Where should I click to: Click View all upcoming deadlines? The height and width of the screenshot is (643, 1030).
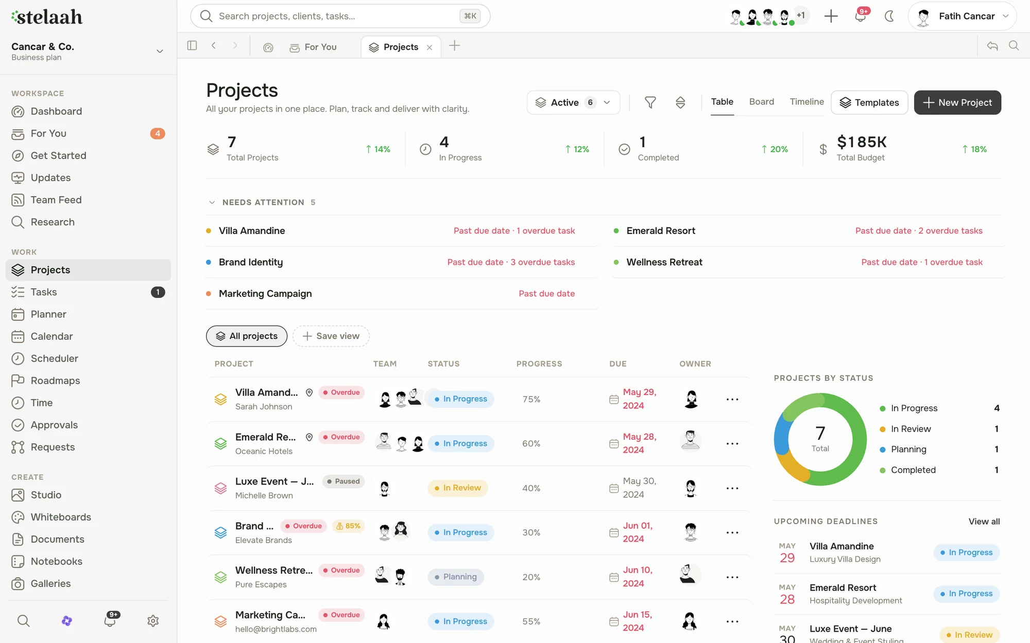pyautogui.click(x=984, y=521)
